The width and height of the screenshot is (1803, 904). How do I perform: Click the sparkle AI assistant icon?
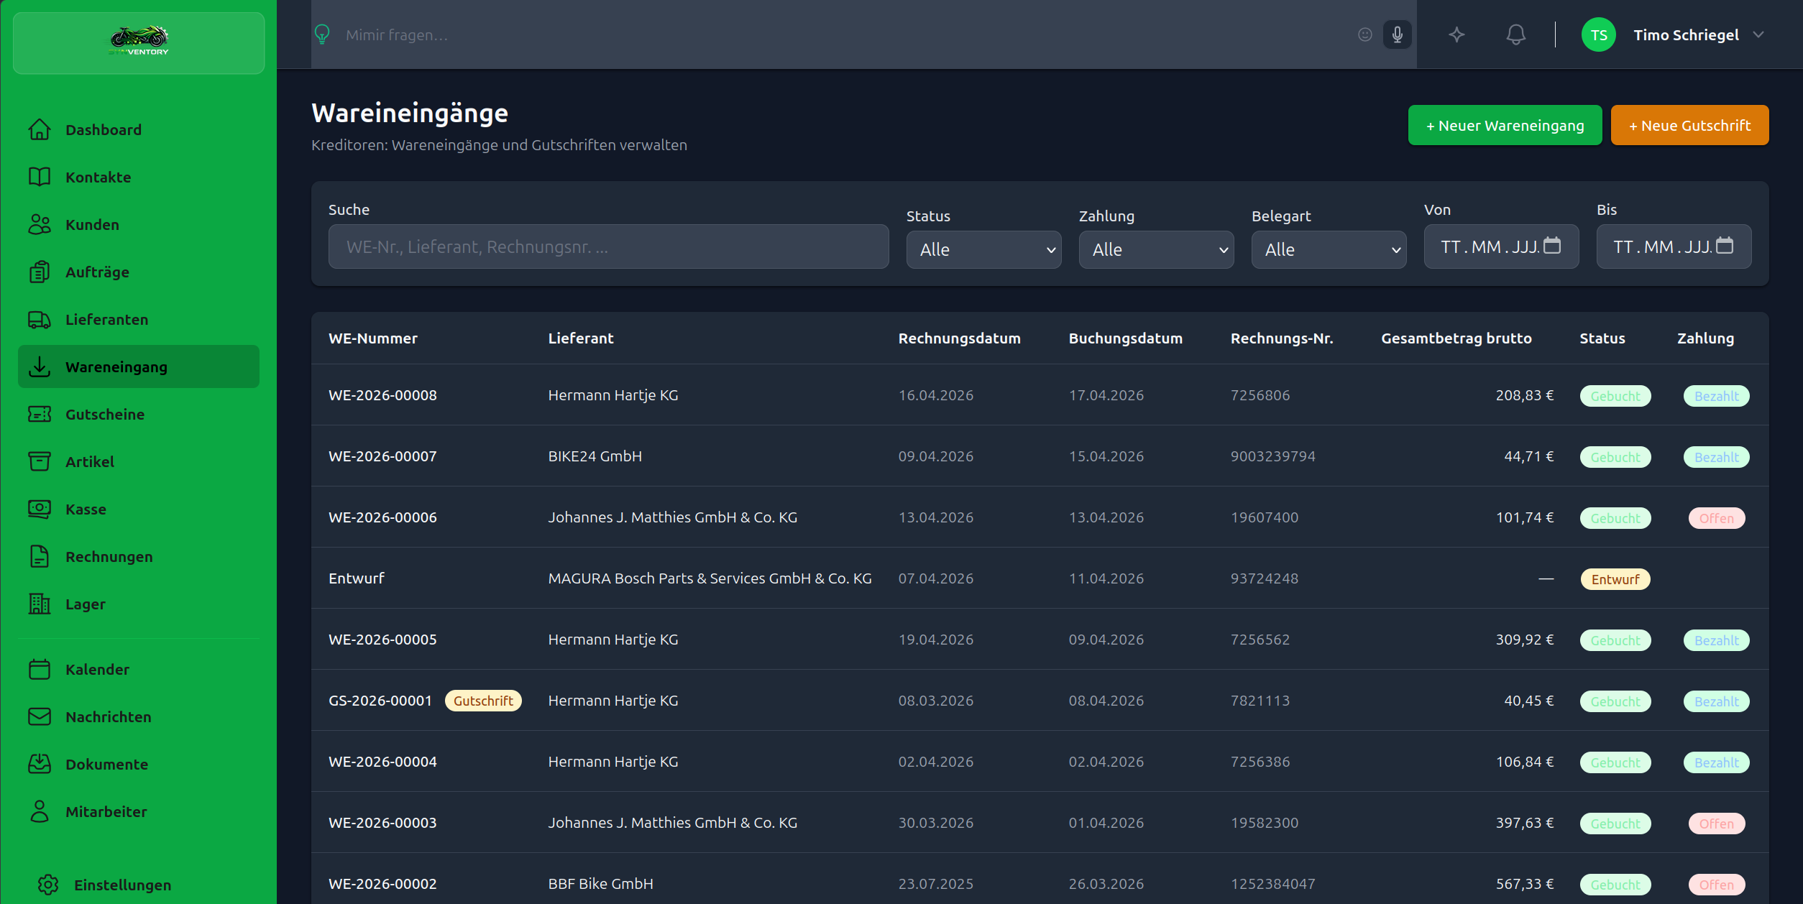[1456, 34]
